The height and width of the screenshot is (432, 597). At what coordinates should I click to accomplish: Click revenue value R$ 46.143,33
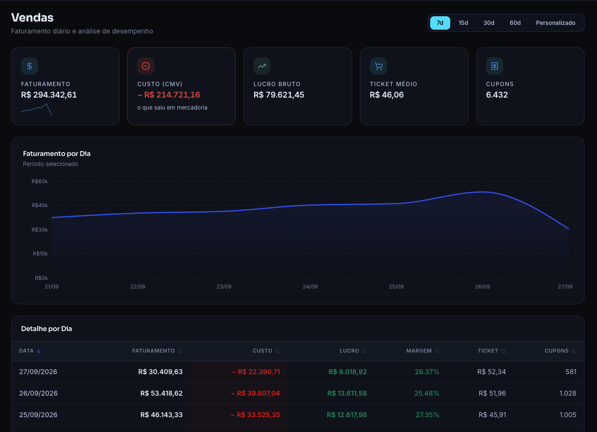(x=162, y=415)
